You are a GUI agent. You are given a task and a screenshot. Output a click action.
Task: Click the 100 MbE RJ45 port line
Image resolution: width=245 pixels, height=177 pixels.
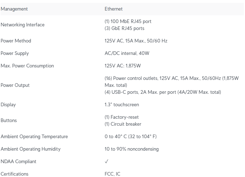[128, 21]
